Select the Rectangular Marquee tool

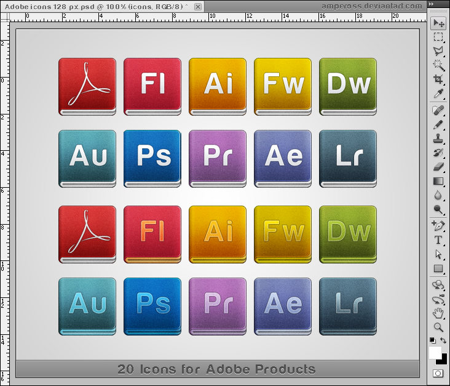pyautogui.click(x=438, y=37)
